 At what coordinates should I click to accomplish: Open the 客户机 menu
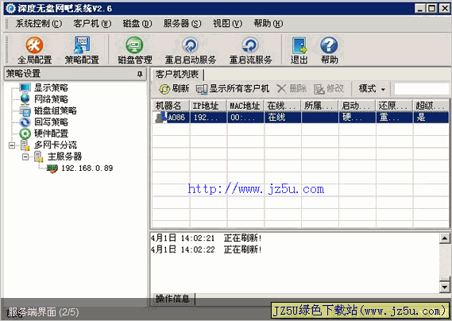92,23
